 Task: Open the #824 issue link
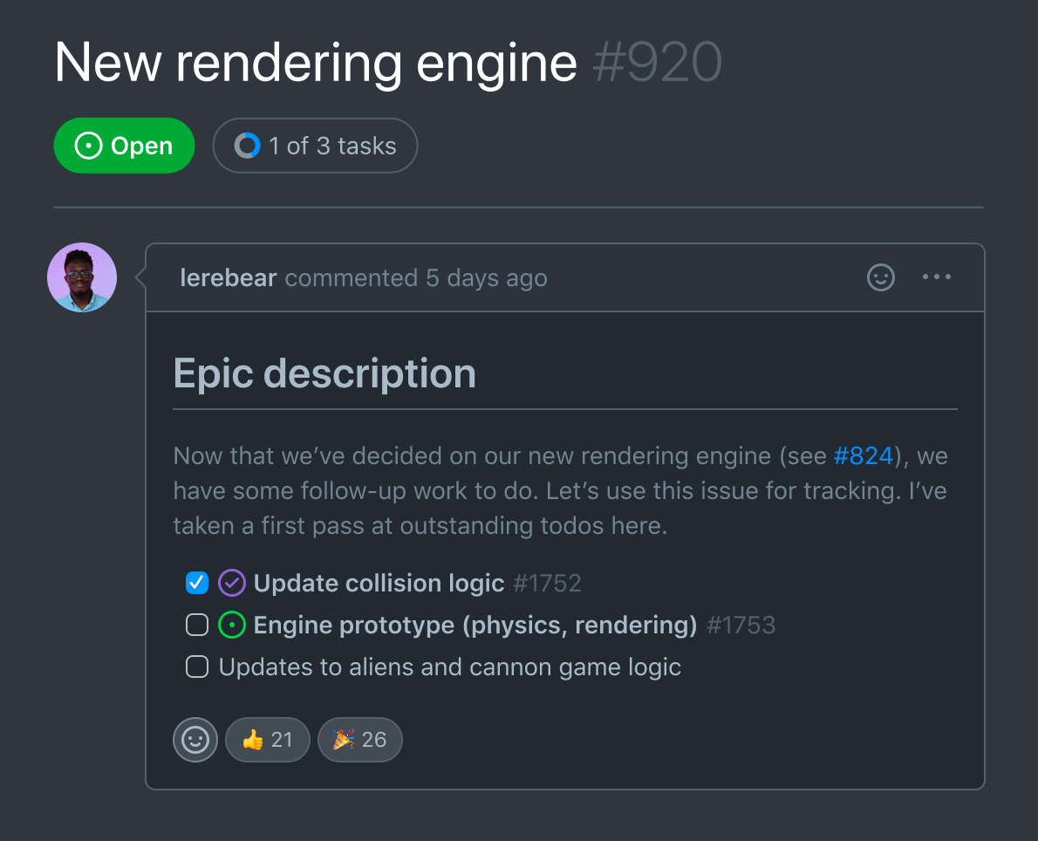pyautogui.click(x=864, y=455)
